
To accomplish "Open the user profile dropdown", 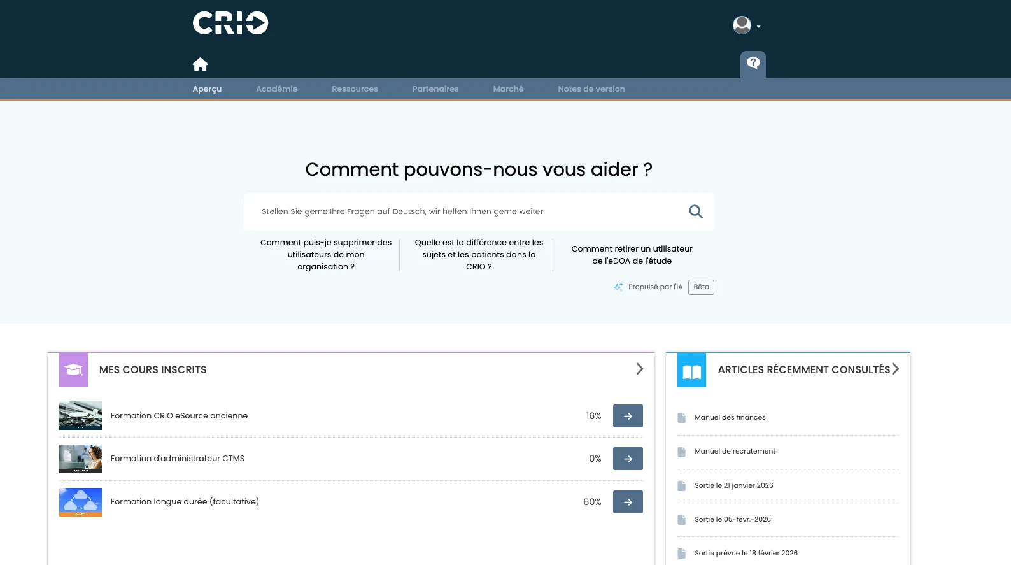I will (x=746, y=25).
